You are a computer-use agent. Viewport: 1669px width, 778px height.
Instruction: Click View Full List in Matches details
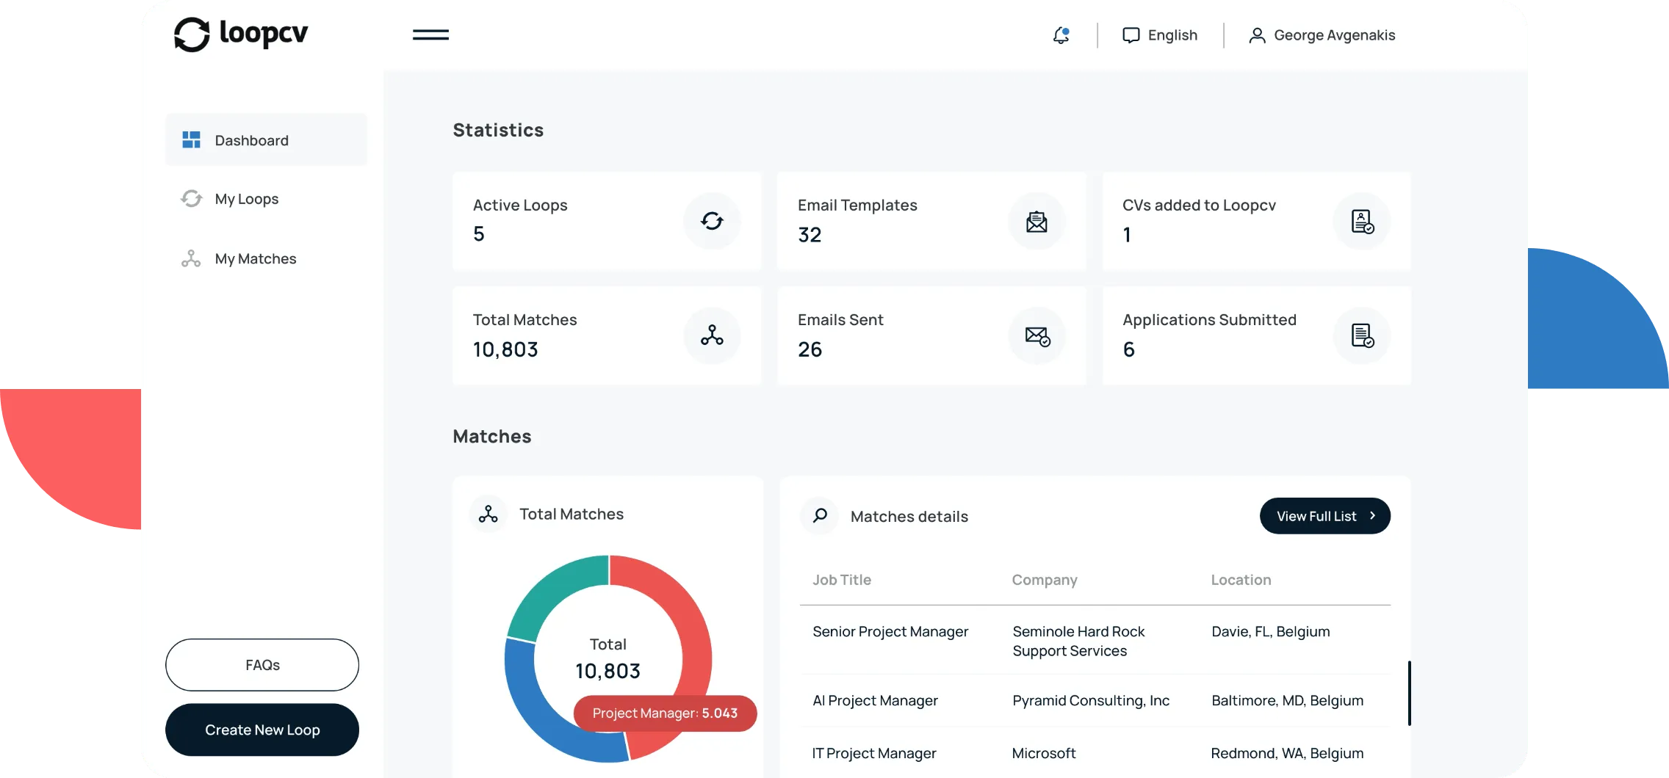click(x=1324, y=515)
